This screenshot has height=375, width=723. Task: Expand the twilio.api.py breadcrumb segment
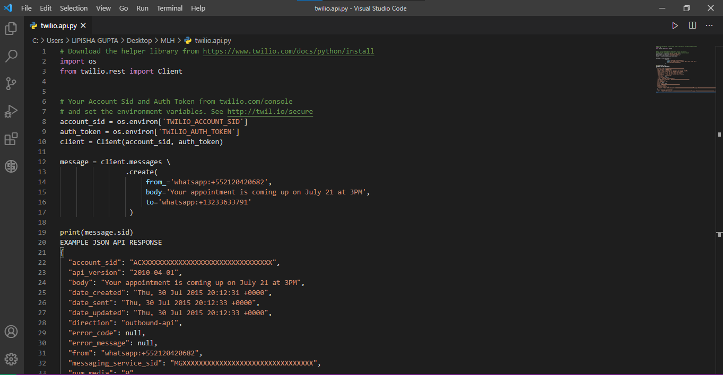point(213,40)
